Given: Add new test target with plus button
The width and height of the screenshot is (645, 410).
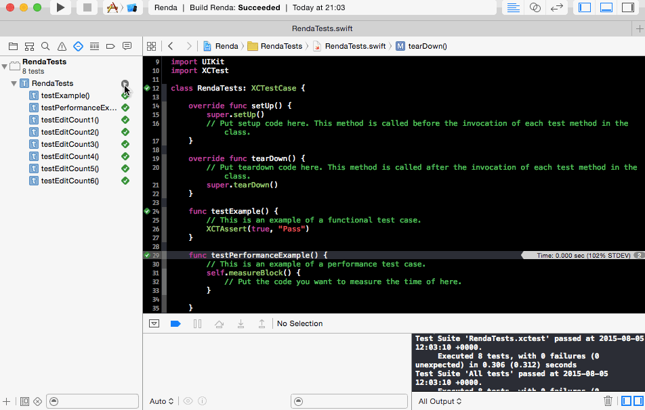Looking at the screenshot, I should tap(7, 401).
